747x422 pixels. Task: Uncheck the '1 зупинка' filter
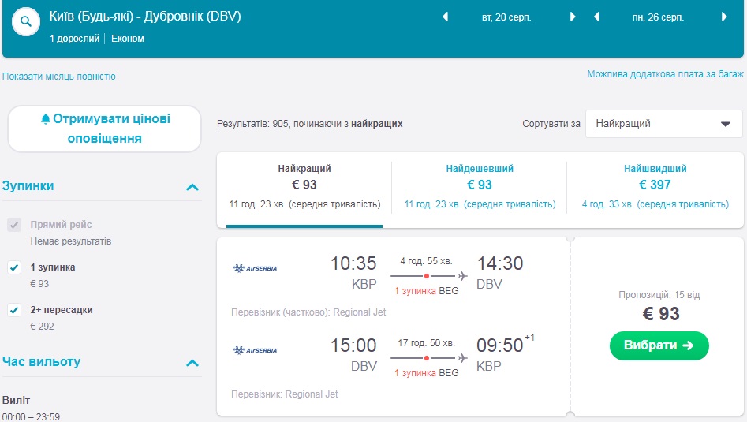pyautogui.click(x=14, y=267)
